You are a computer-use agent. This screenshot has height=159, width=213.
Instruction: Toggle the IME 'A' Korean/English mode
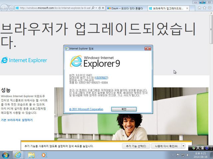[198, 148]
